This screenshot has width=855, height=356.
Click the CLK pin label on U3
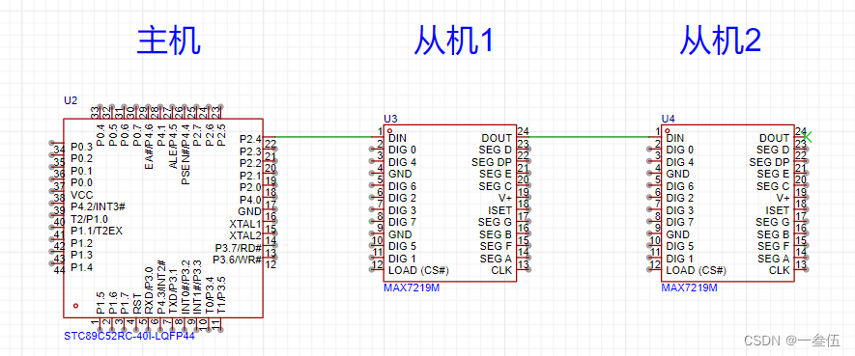coord(501,270)
